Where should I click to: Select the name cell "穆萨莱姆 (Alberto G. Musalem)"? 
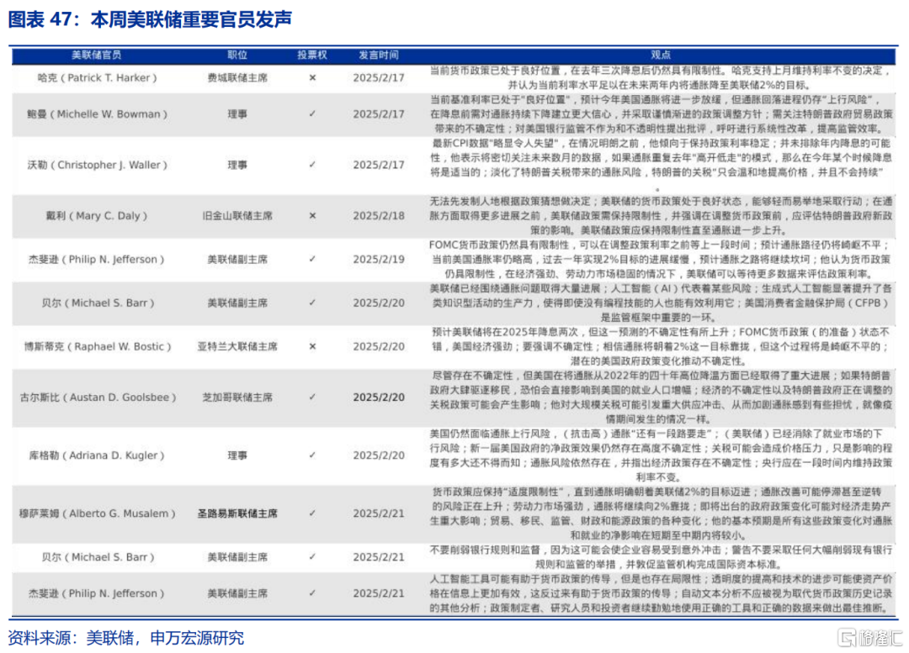tap(97, 513)
